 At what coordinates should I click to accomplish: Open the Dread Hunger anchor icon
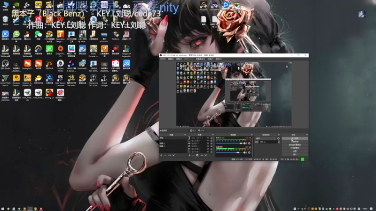pos(104,80)
